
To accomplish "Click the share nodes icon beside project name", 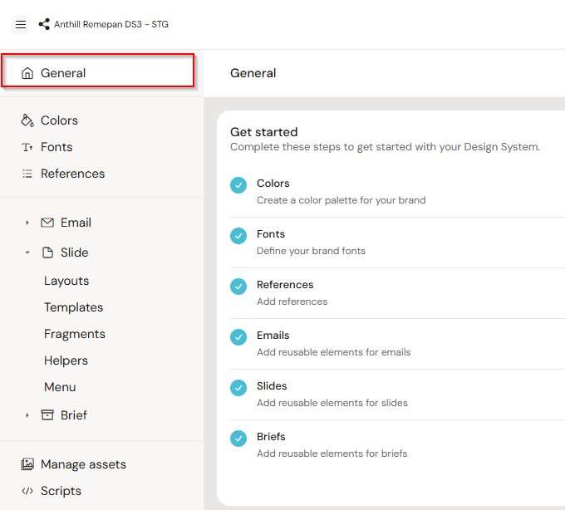I will [44, 25].
